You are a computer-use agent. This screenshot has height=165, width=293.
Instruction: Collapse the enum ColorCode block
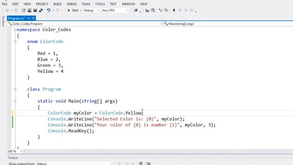click(15, 42)
